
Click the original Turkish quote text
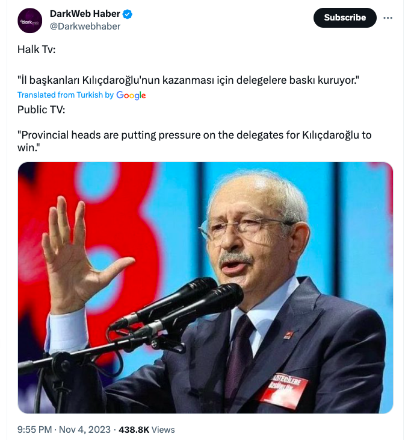click(188, 80)
